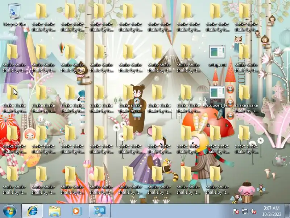
Task: Launch Internet Explorer from the taskbar
Action: point(32,211)
